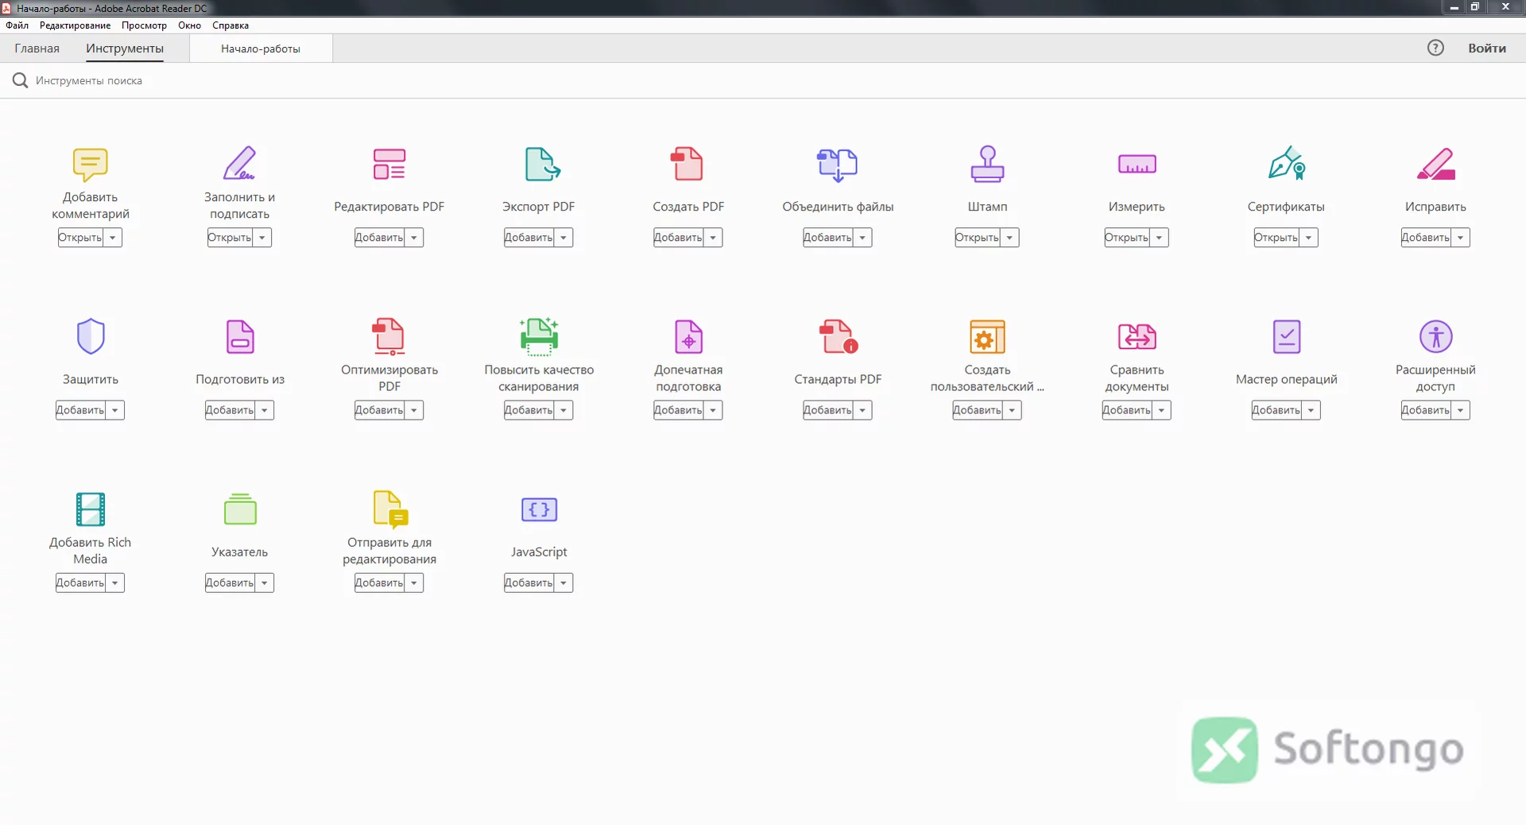This screenshot has height=825, width=1526.
Task: Select the Export PDF icon
Action: [542, 164]
